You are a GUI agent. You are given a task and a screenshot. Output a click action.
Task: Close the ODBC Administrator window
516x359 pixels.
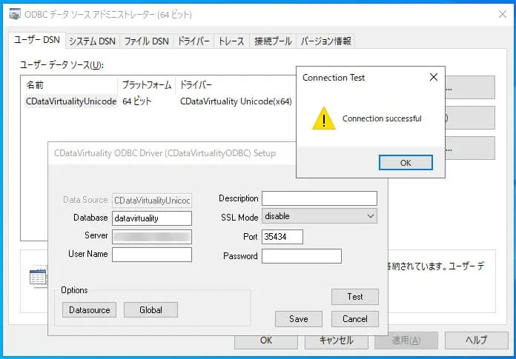pyautogui.click(x=502, y=14)
